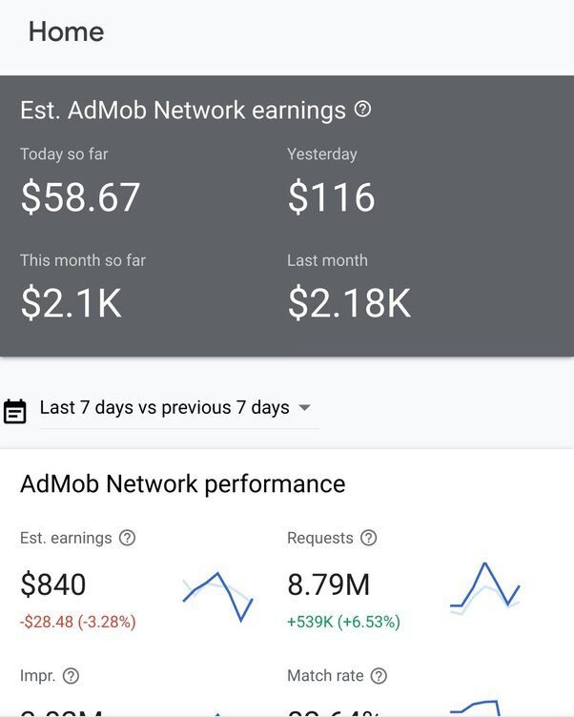Click the Est. earnings sparkline chart
This screenshot has width=574, height=717.
point(218,597)
